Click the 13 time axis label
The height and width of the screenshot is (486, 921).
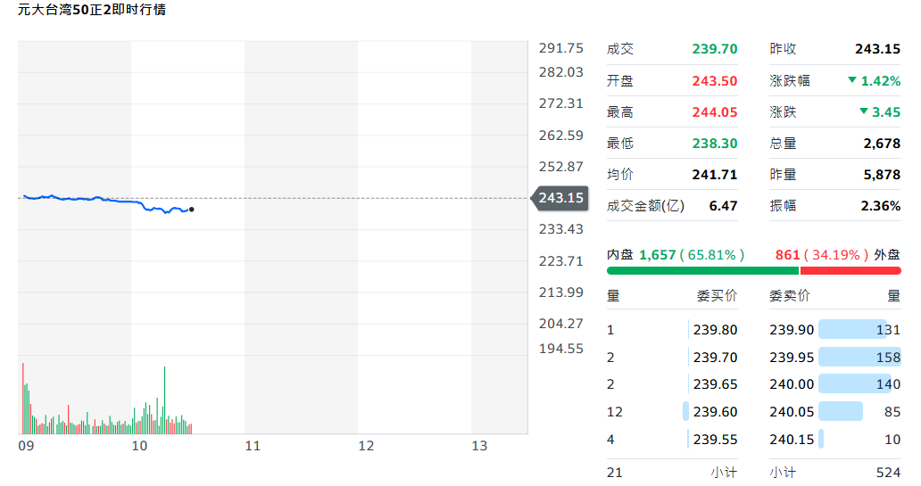(x=479, y=446)
